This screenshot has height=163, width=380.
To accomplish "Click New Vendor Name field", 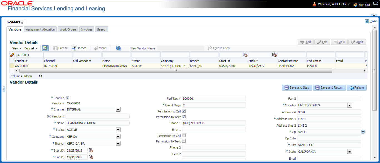I will (181, 48).
